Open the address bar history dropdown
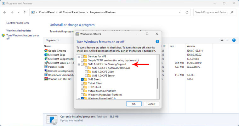 (180, 12)
